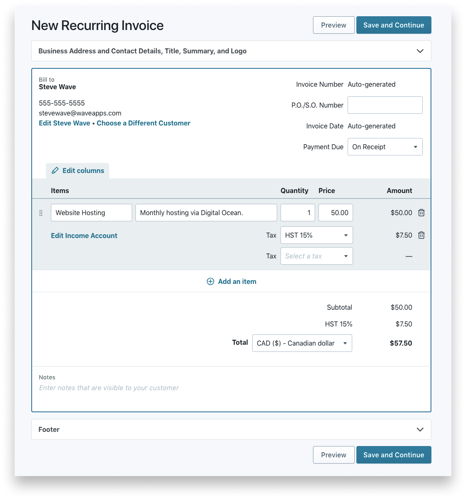Viewport: 466px width, 499px height.
Task: Click the phone number 555-555-5555
Action: coord(62,103)
